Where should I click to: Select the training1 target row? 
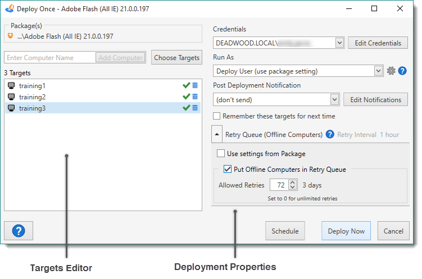103,86
